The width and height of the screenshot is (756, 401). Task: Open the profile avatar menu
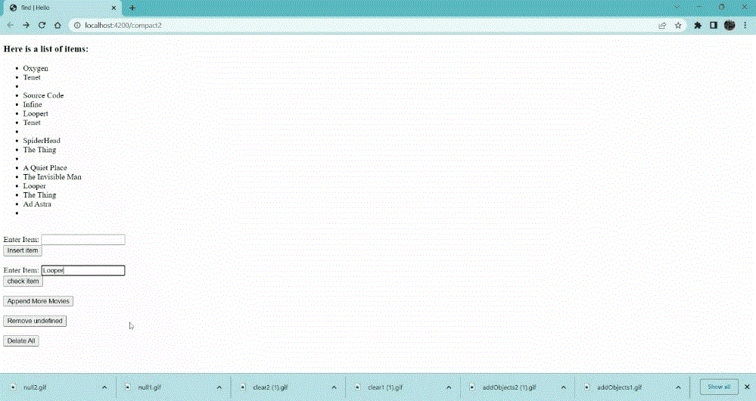[x=730, y=25]
